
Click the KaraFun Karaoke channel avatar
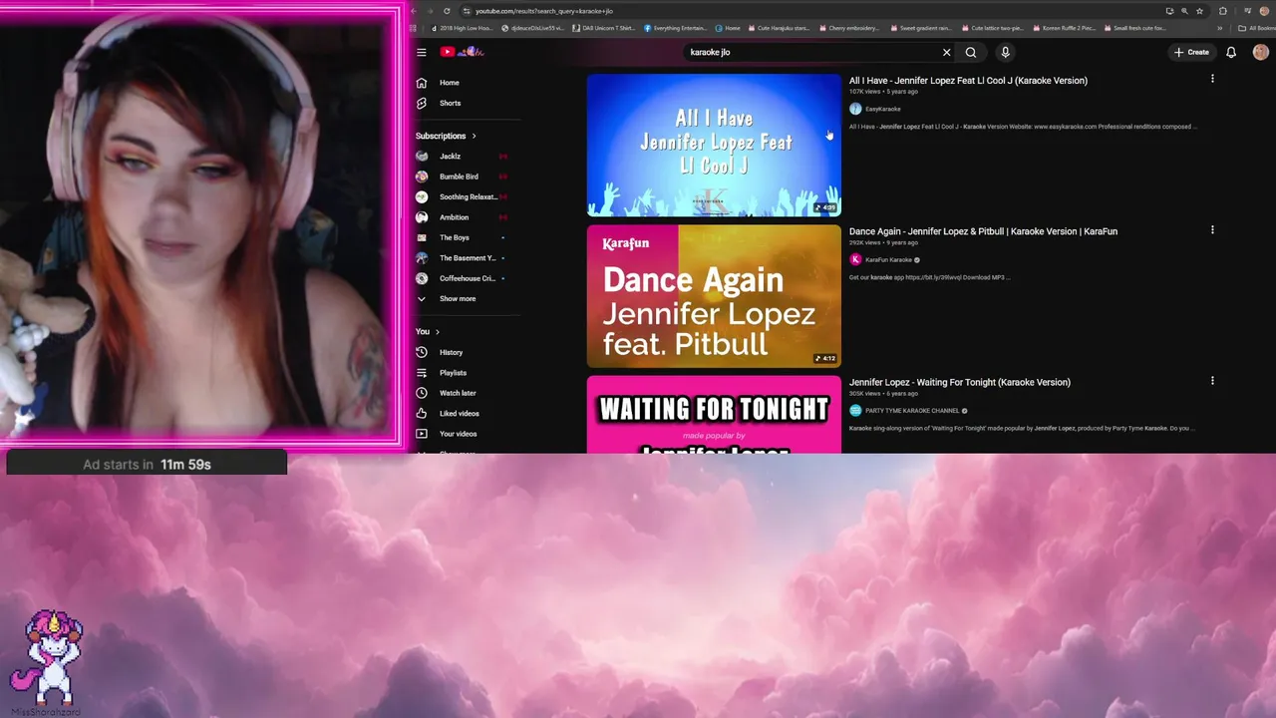855,259
